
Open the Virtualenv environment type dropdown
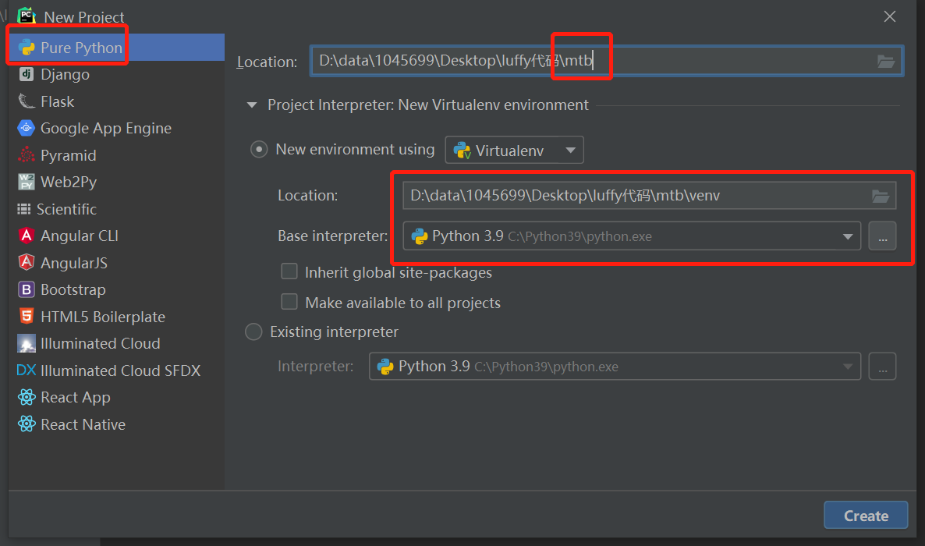pos(514,150)
